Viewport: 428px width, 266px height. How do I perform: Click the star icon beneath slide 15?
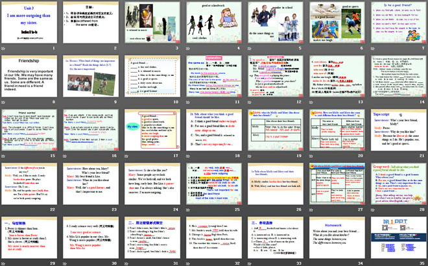point(4,156)
